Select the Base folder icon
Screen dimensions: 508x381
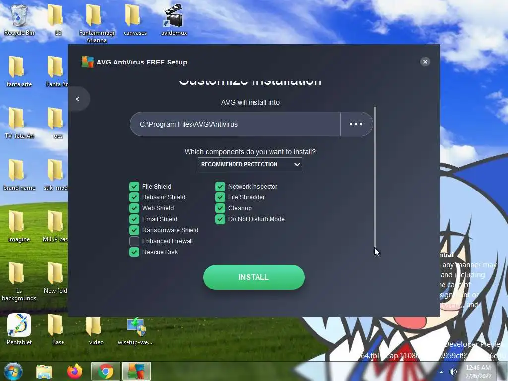pyautogui.click(x=58, y=329)
